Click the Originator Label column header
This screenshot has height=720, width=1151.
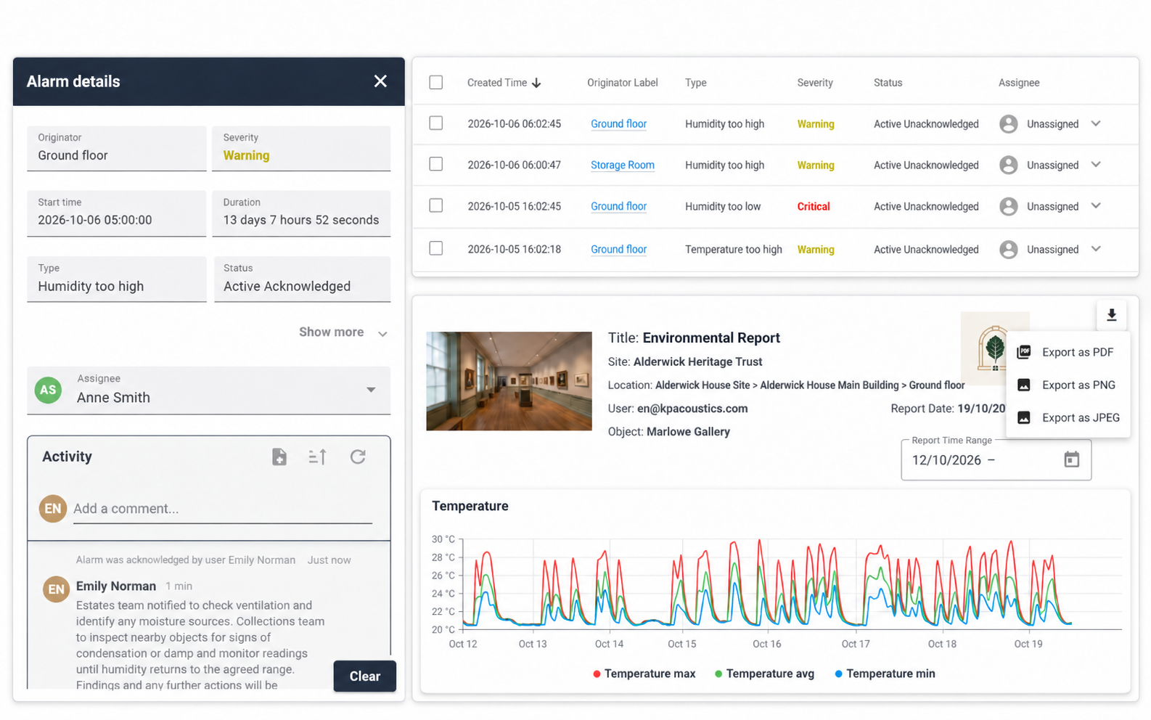coord(623,83)
